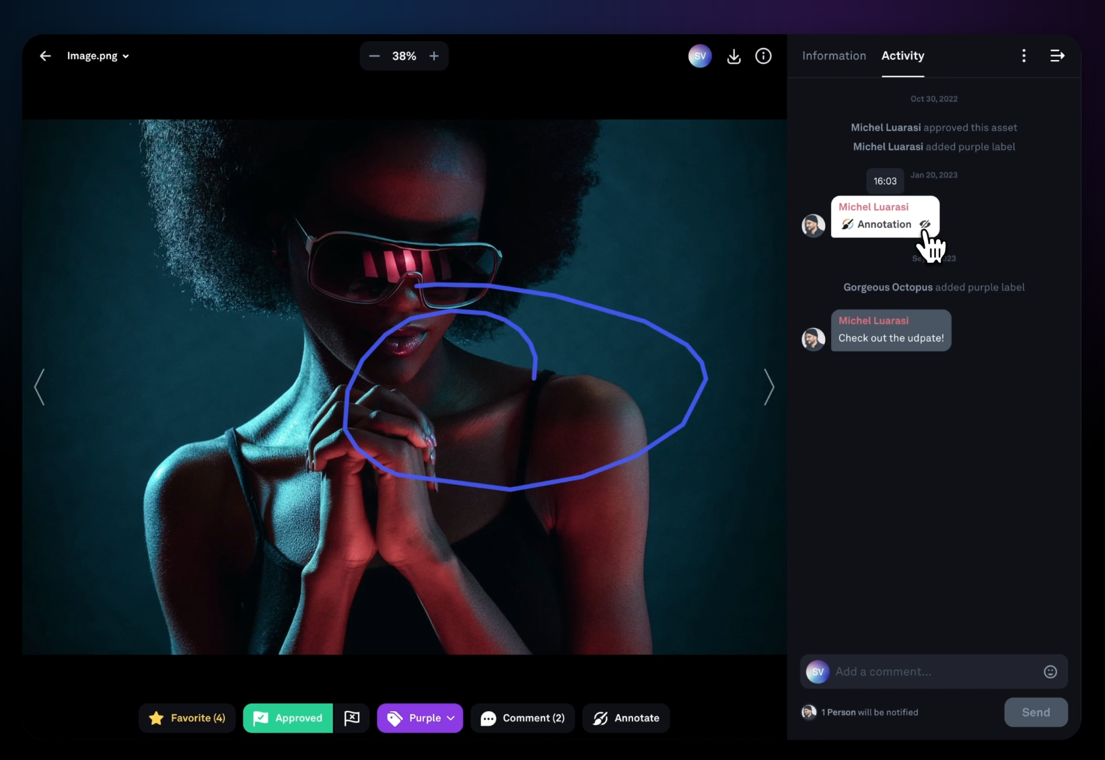Zoom out with the minus icon
The height and width of the screenshot is (760, 1105).
(374, 56)
